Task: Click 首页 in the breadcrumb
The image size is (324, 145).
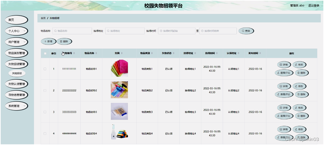Action: click(x=43, y=18)
